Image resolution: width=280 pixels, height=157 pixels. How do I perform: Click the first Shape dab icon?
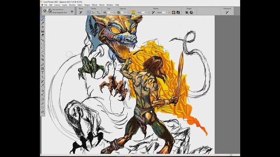[187, 13]
